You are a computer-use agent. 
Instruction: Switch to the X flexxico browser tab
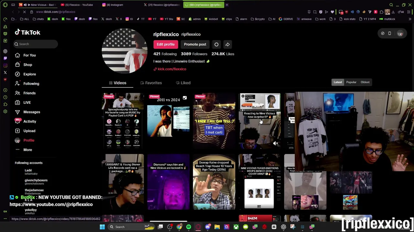click(162, 5)
